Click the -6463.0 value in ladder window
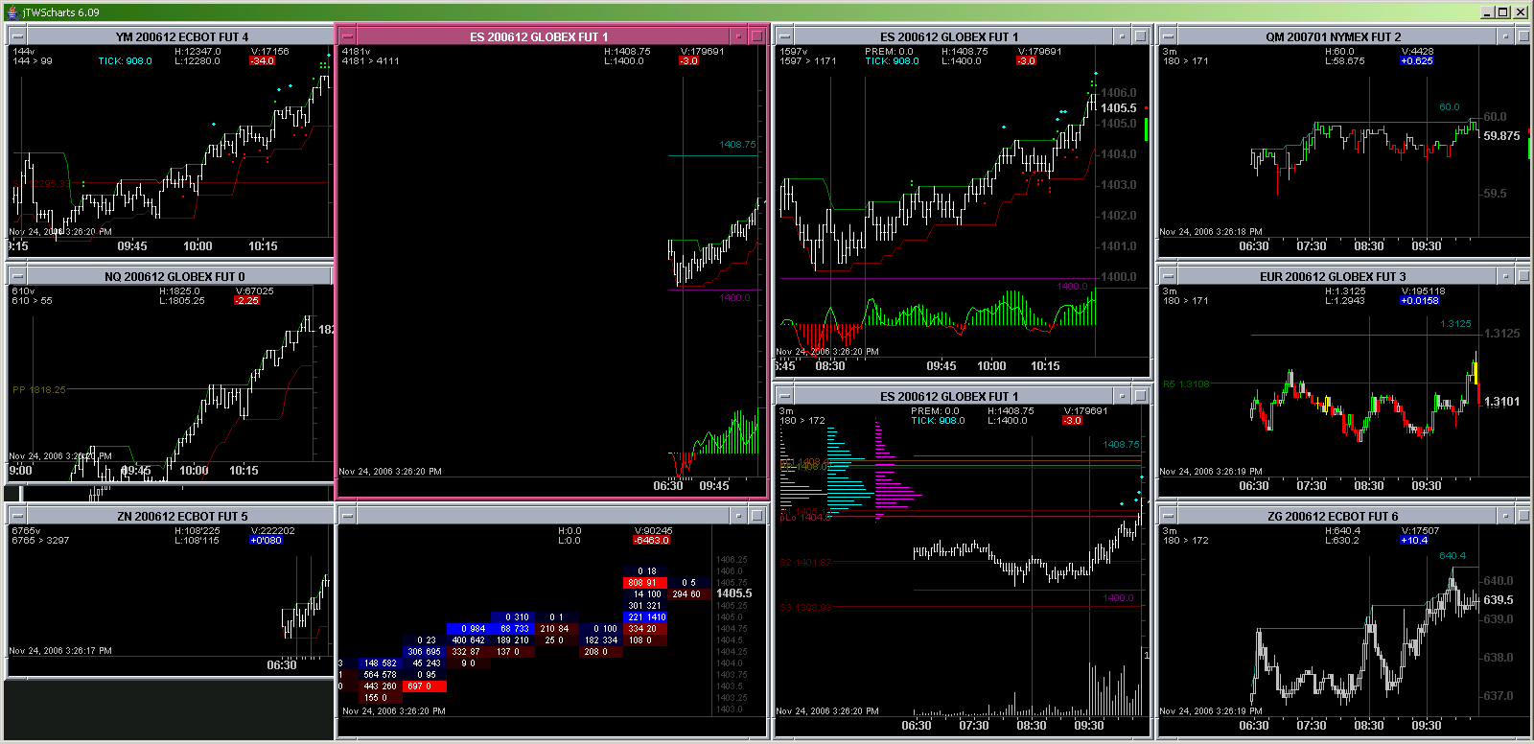Viewport: 1534px width, 744px height. tap(652, 540)
